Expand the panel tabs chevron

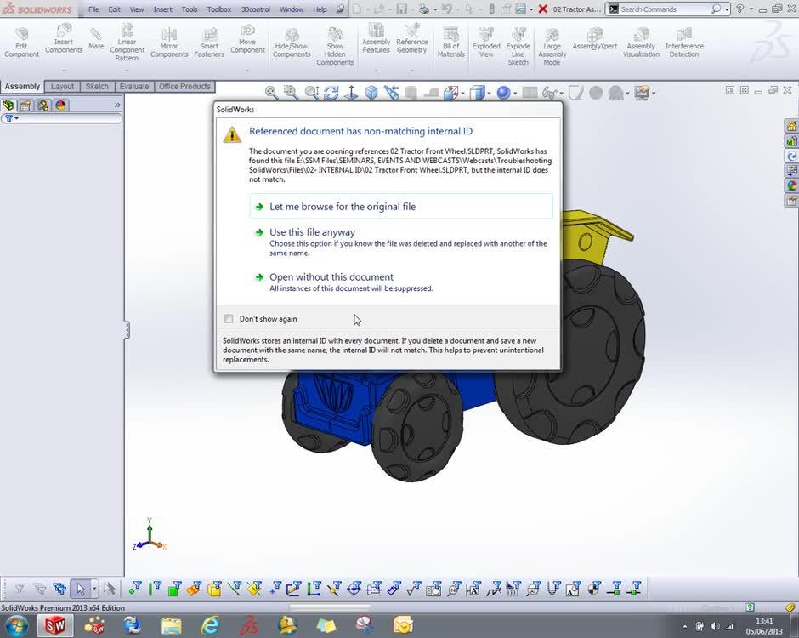tap(117, 105)
